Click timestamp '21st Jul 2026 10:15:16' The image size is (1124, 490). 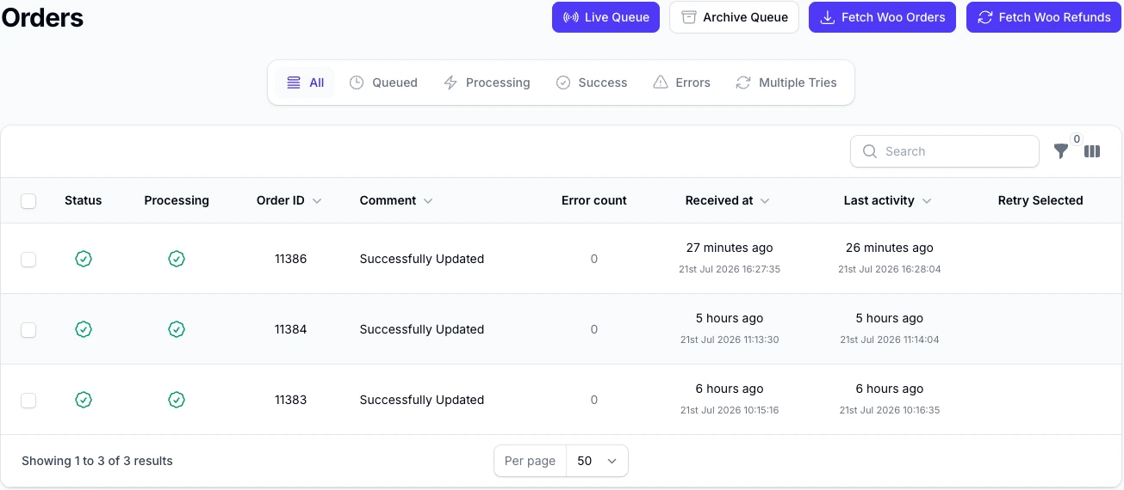730,410
